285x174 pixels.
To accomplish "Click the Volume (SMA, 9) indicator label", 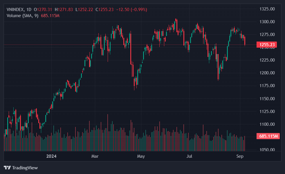I will click(23, 15).
